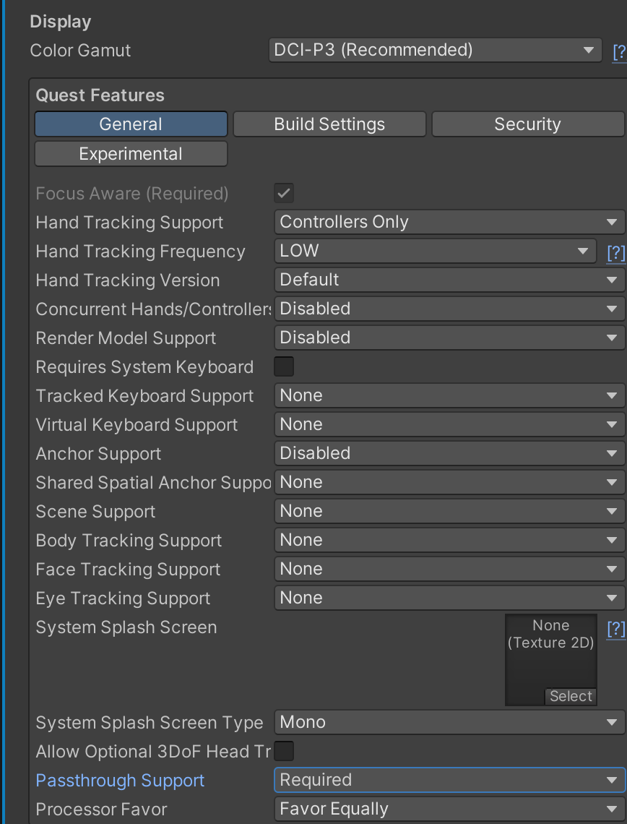Switch to the General tab
This screenshot has width=627, height=824.
pos(131,124)
